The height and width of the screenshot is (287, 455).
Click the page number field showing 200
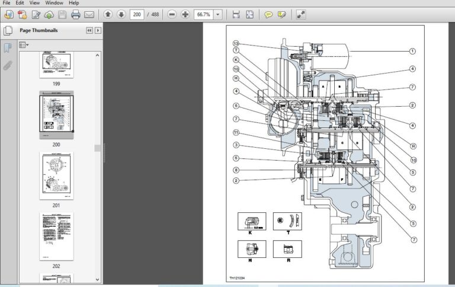[137, 14]
